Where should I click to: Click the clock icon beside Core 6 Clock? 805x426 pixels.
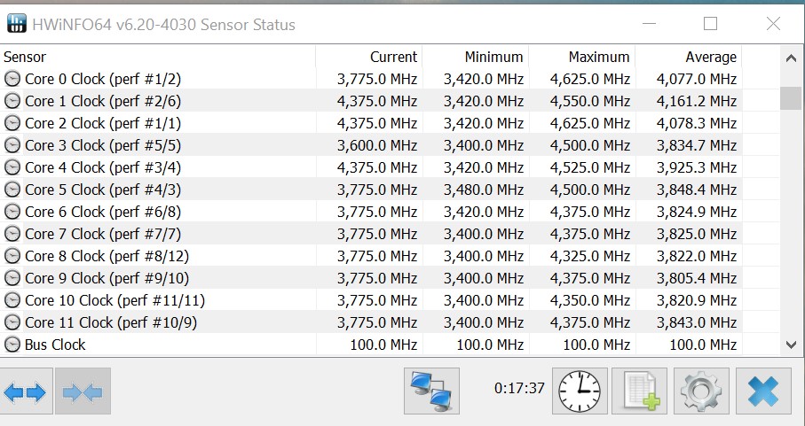click(12, 212)
